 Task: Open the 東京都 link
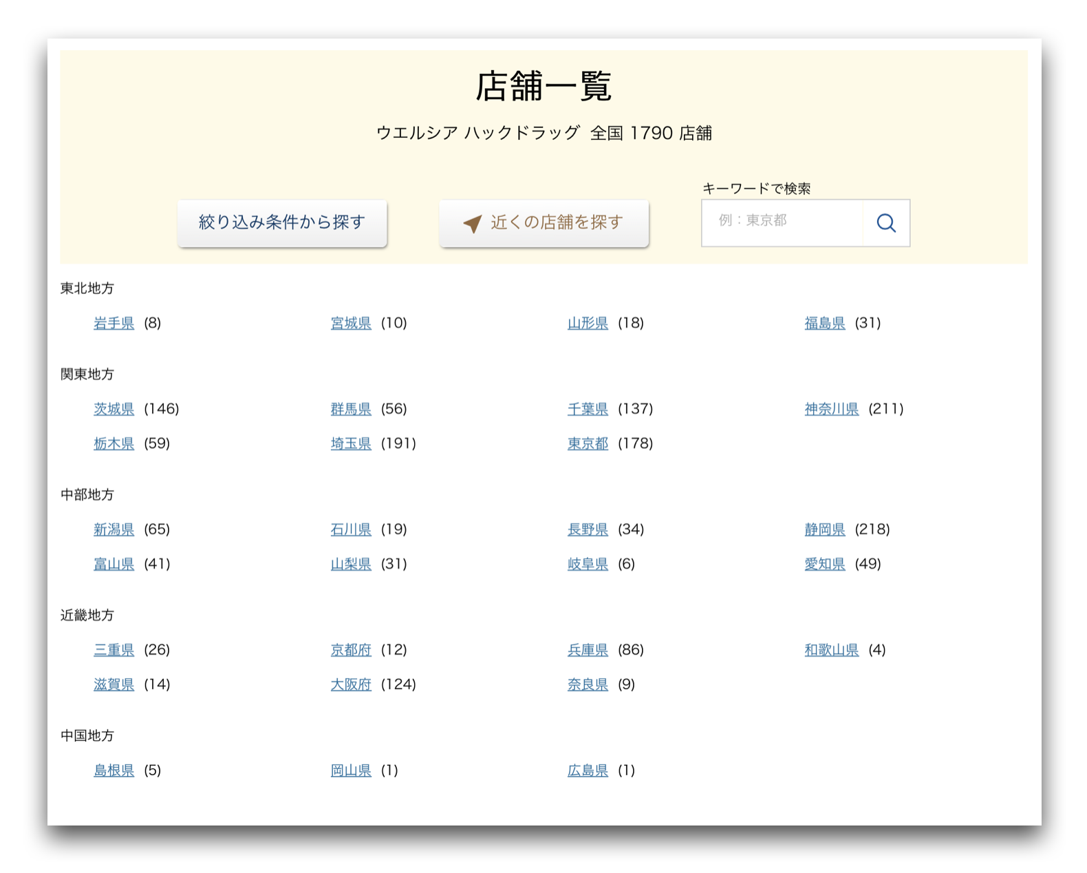pyautogui.click(x=588, y=443)
